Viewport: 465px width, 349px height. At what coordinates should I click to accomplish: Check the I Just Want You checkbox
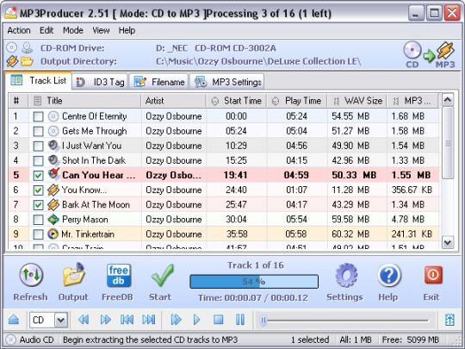(38, 146)
